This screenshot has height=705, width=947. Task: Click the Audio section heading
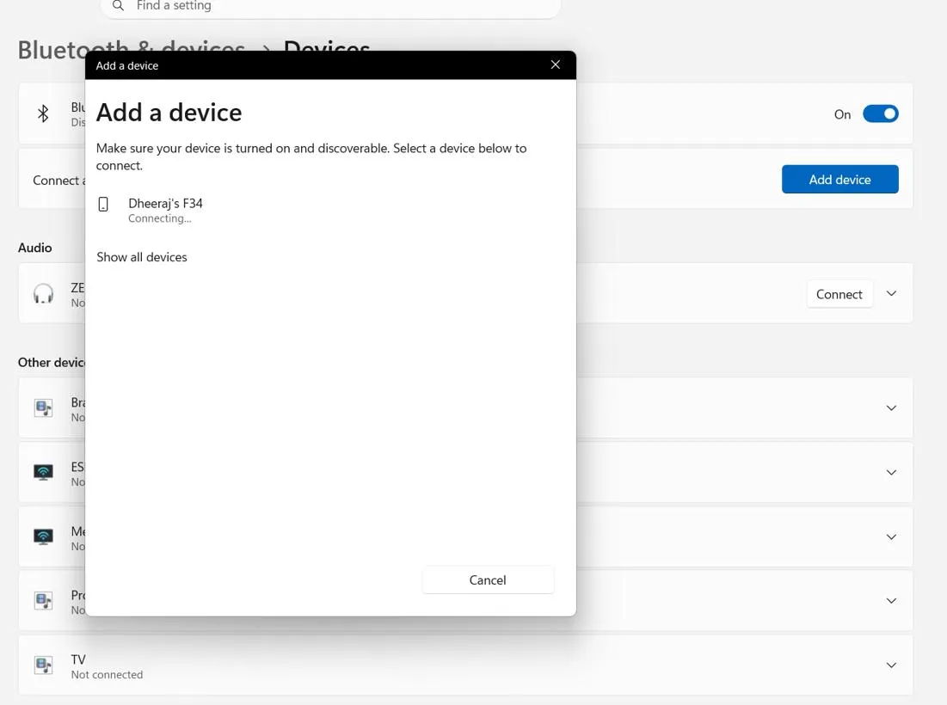35,248
